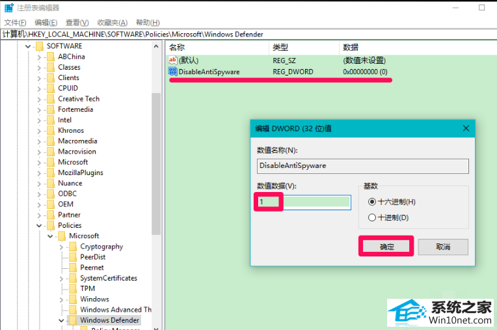
Task: Click the 确定 button in the dialog
Action: 386,247
